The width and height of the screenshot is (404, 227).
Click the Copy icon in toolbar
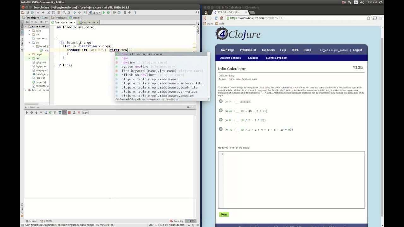[53, 13]
